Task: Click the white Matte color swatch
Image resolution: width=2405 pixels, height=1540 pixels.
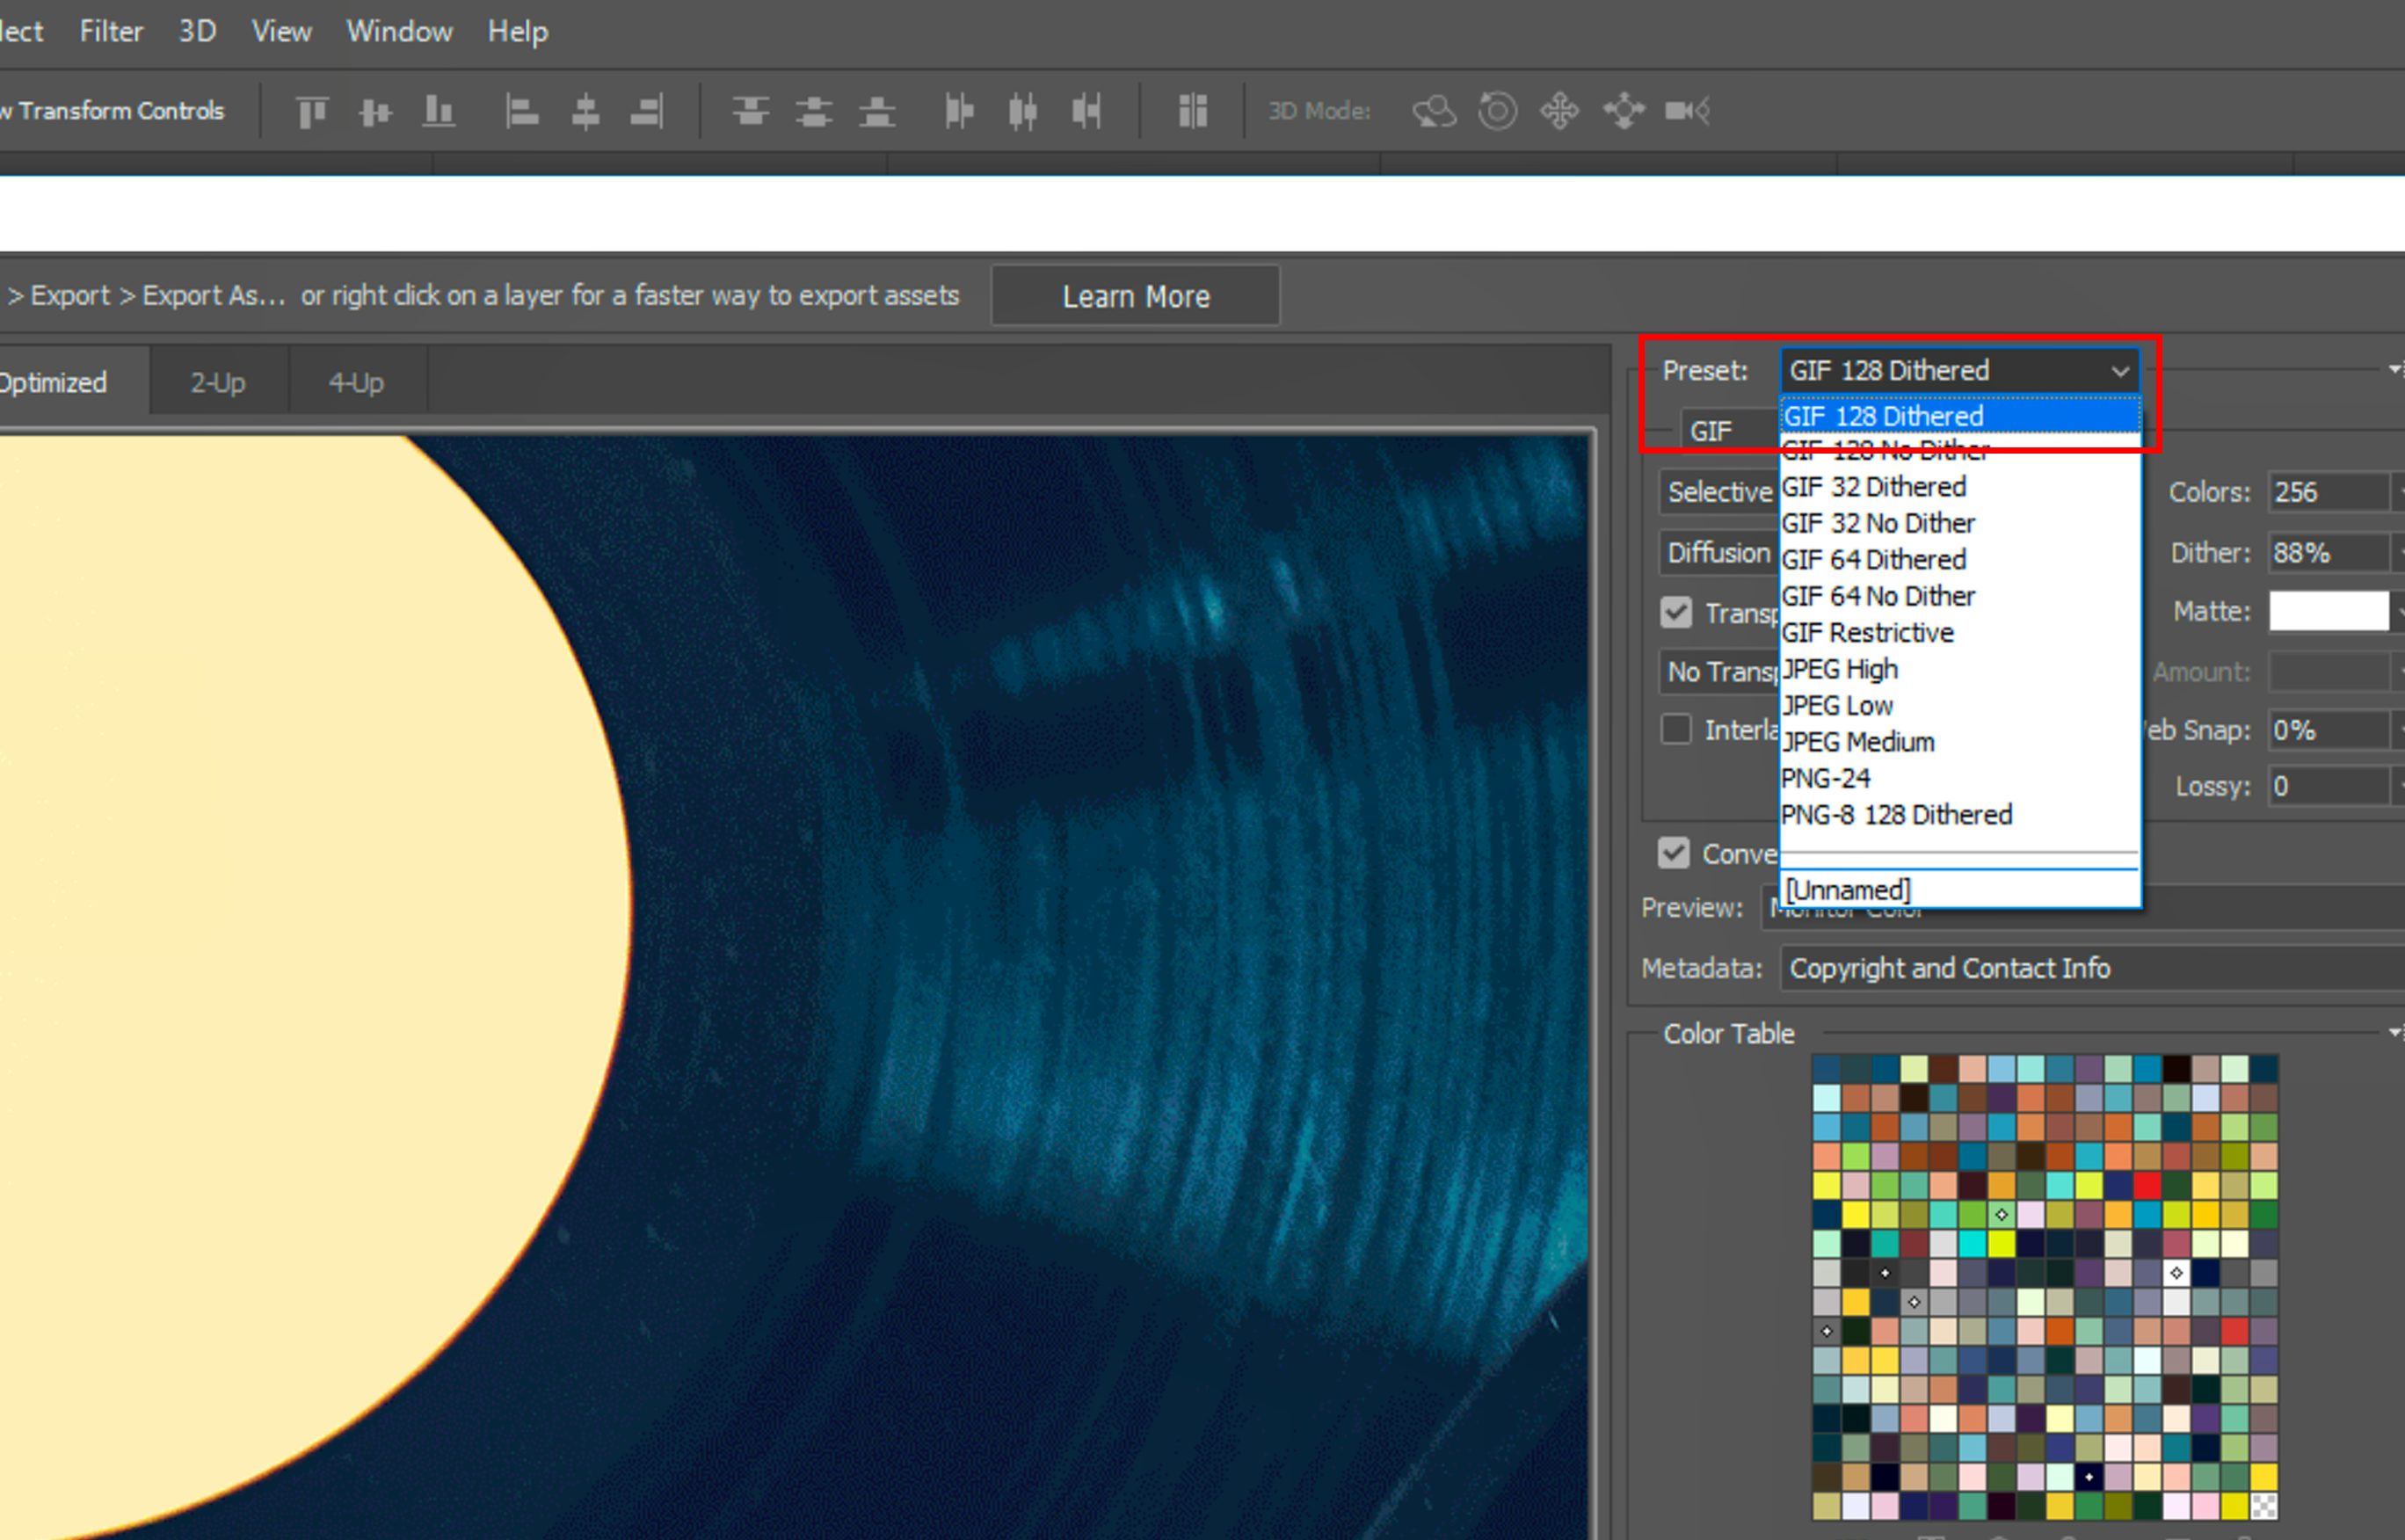Action: (x=2328, y=611)
